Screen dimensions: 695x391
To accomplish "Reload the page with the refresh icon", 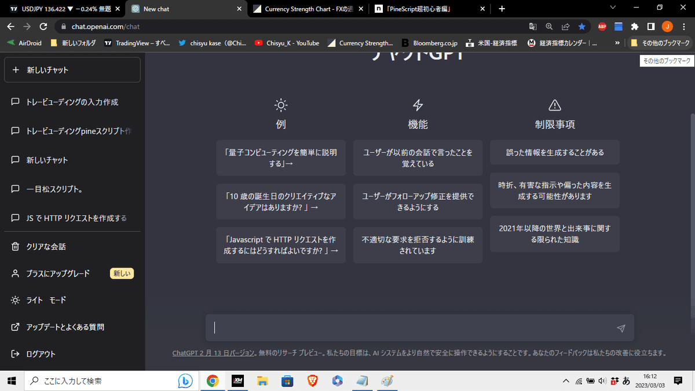I will tap(43, 27).
